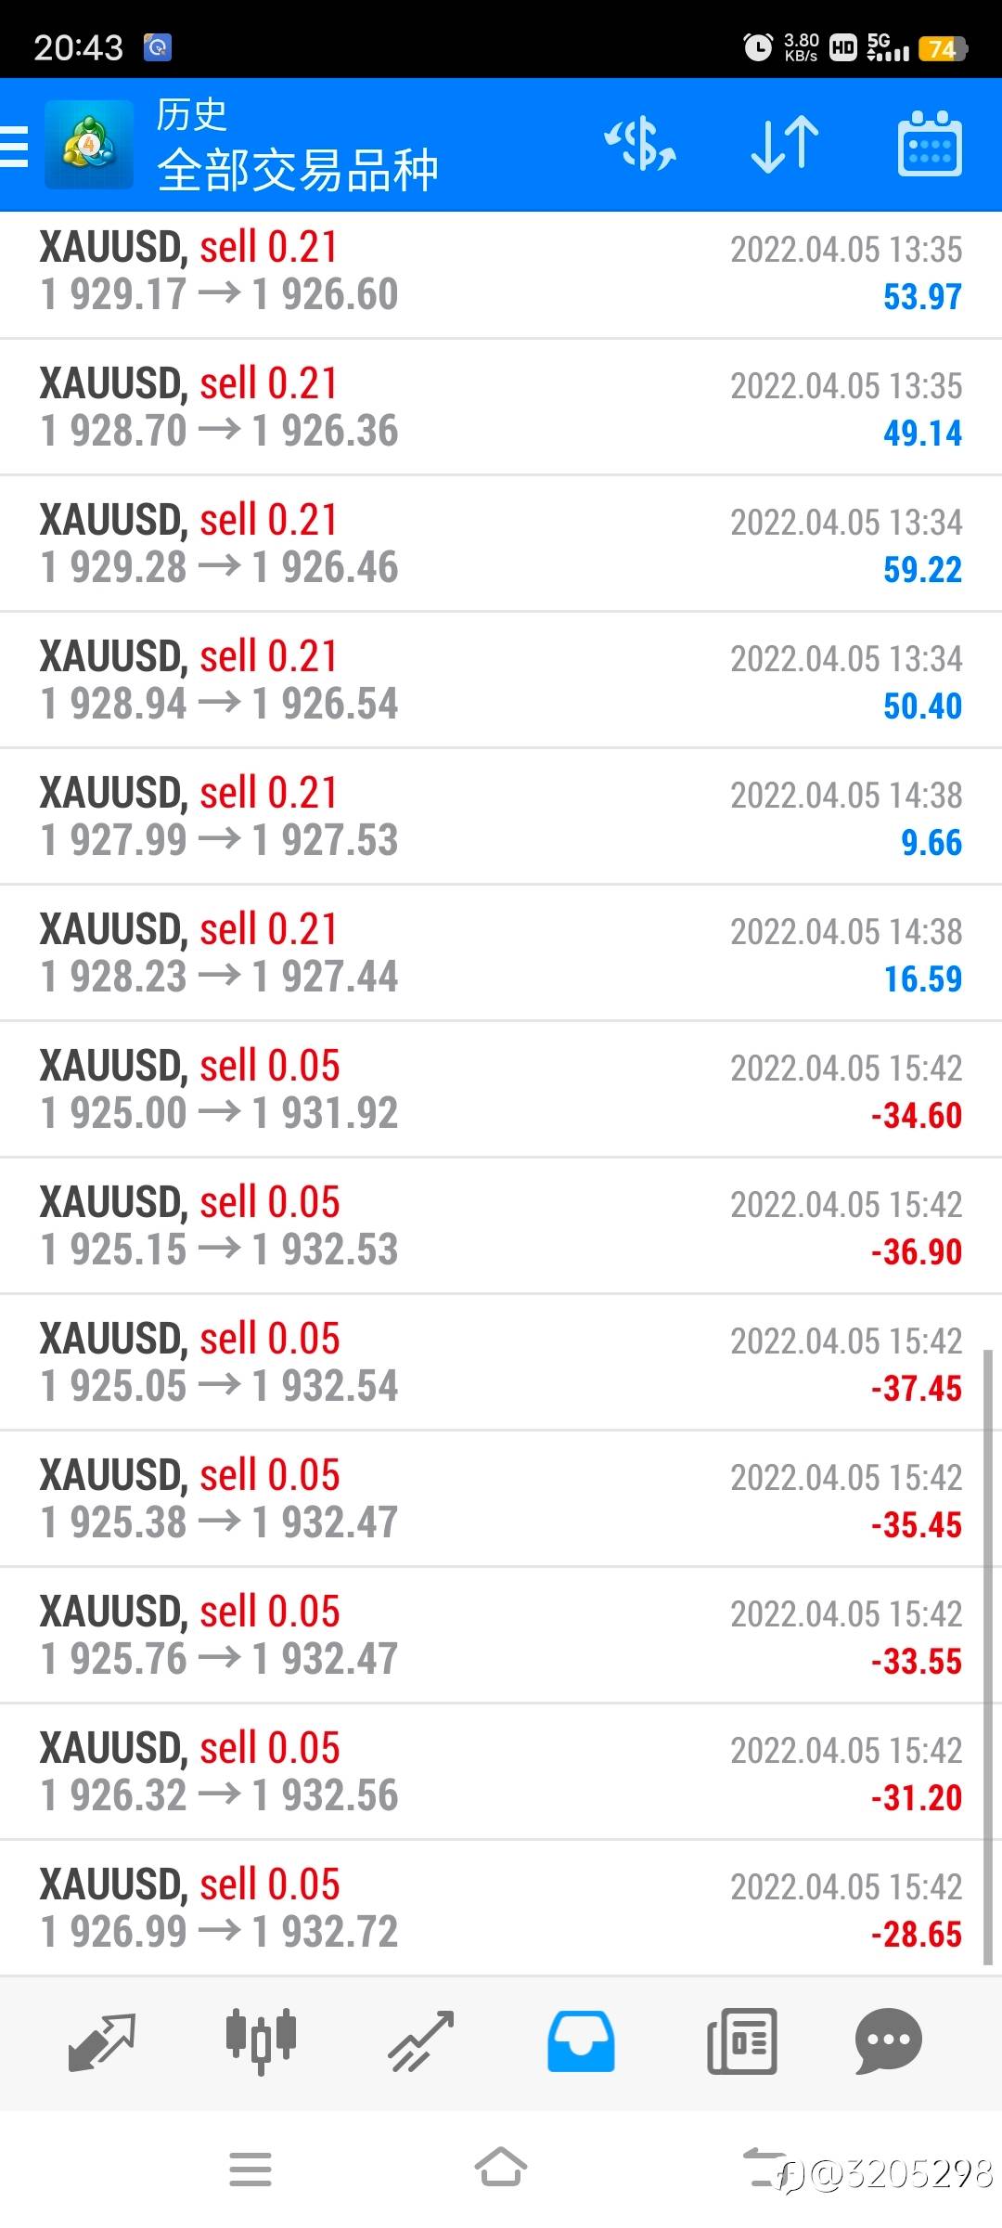1002x2228 pixels.
Task: Open the Chat messages tab
Action: point(888,2041)
